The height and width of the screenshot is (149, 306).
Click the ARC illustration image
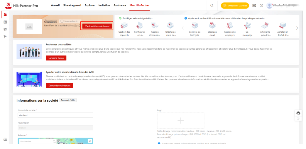pos(29,79)
